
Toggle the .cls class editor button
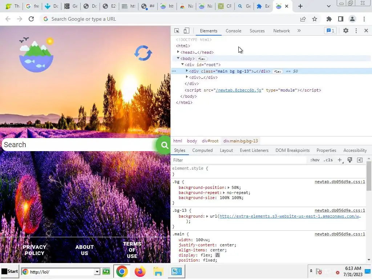pyautogui.click(x=328, y=160)
